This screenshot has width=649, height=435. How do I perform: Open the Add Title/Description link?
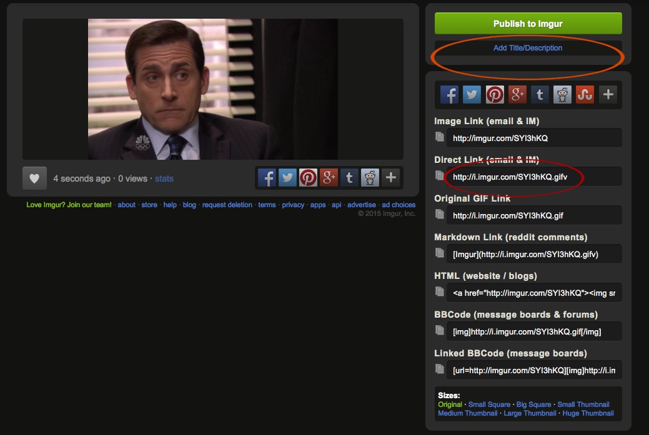(528, 48)
